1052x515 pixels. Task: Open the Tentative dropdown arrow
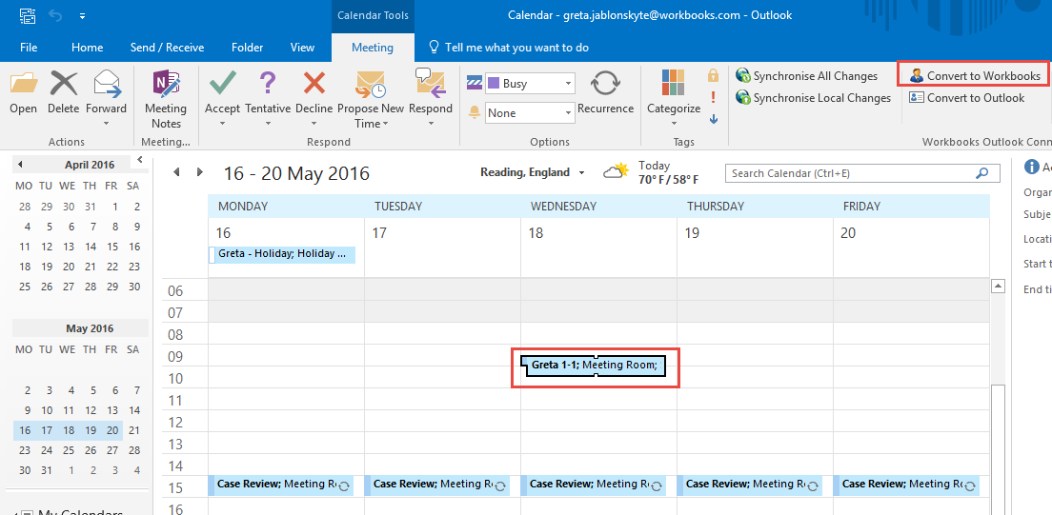268,124
